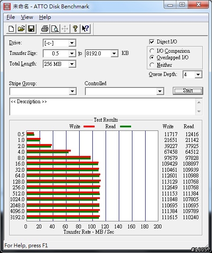Click read value 110240 in results
The width and height of the screenshot is (212, 253).
pos(191,217)
